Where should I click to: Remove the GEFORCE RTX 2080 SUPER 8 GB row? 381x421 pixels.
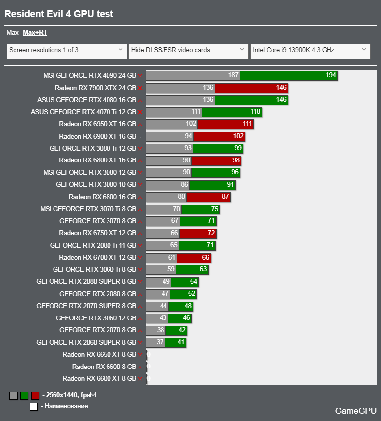140,282
